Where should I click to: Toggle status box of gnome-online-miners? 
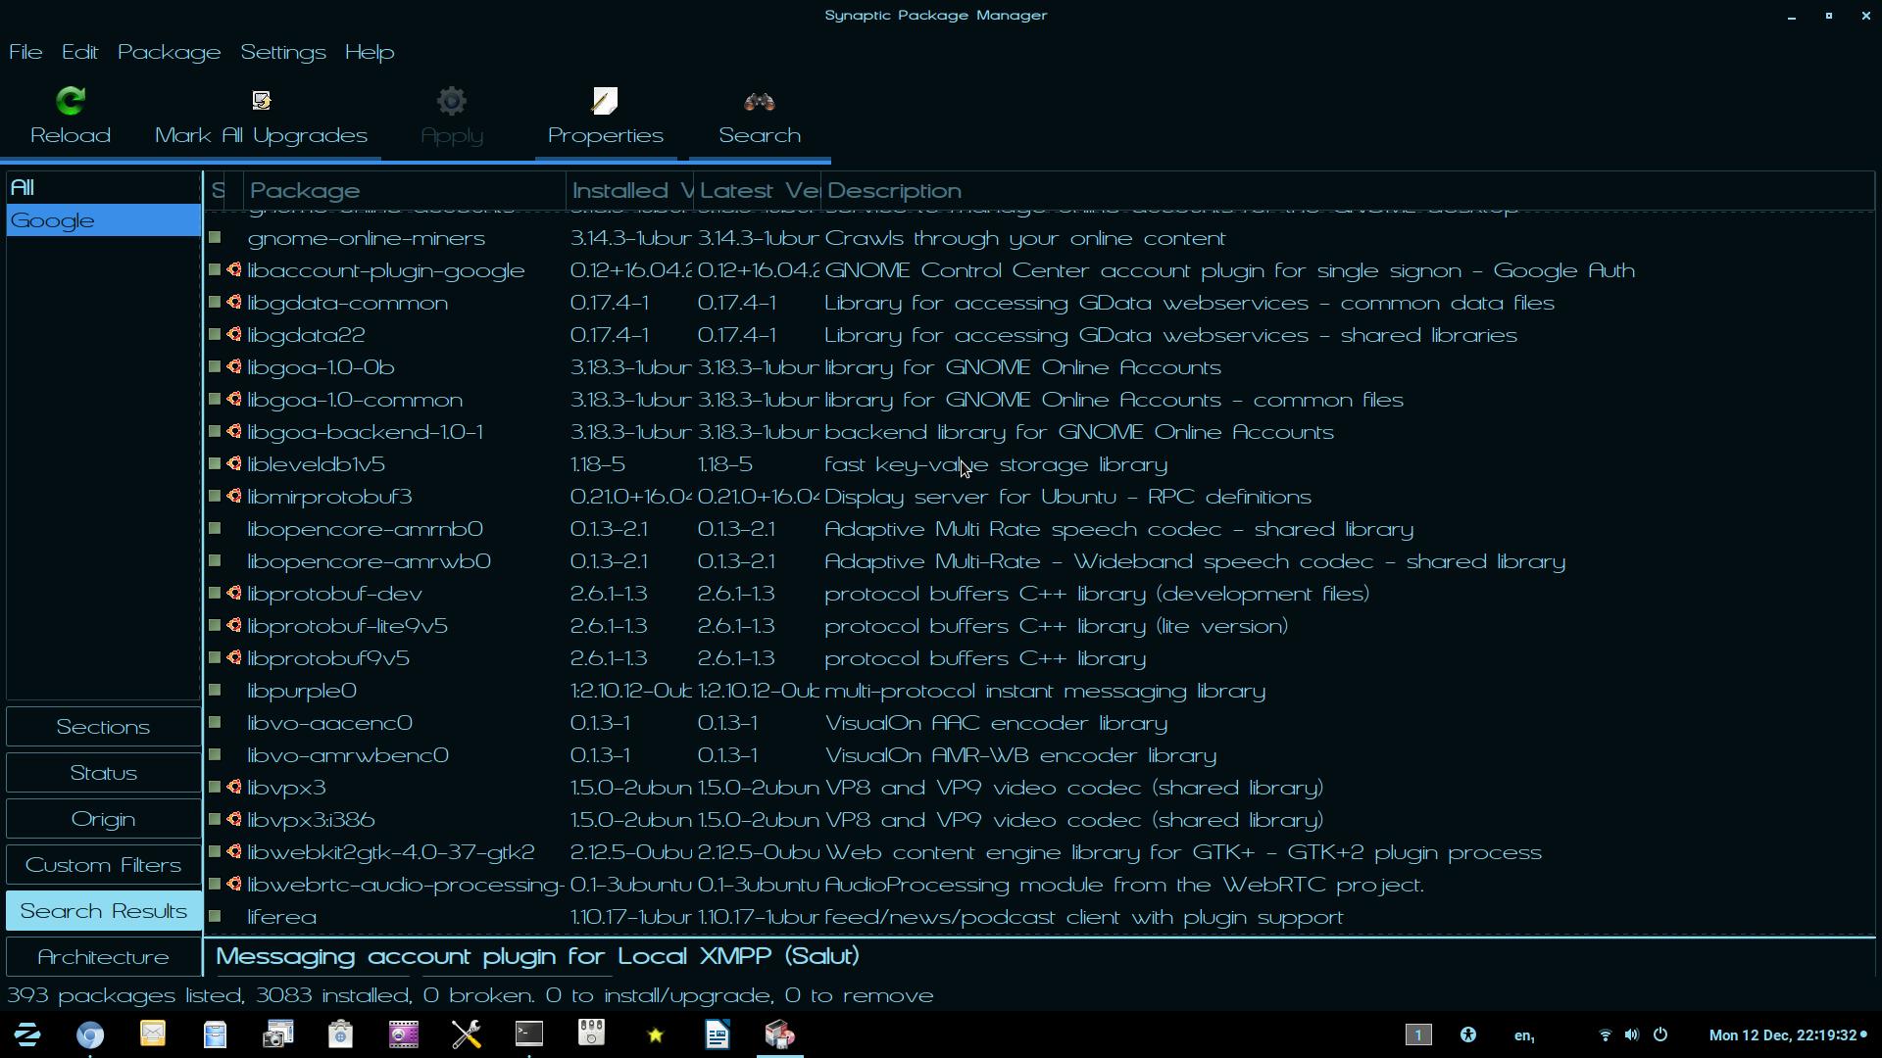coord(215,238)
